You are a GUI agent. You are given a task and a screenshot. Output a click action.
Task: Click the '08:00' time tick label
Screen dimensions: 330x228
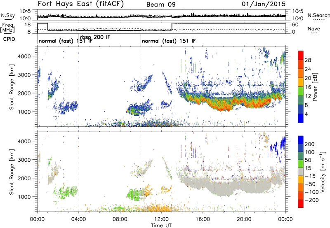tap(120, 219)
